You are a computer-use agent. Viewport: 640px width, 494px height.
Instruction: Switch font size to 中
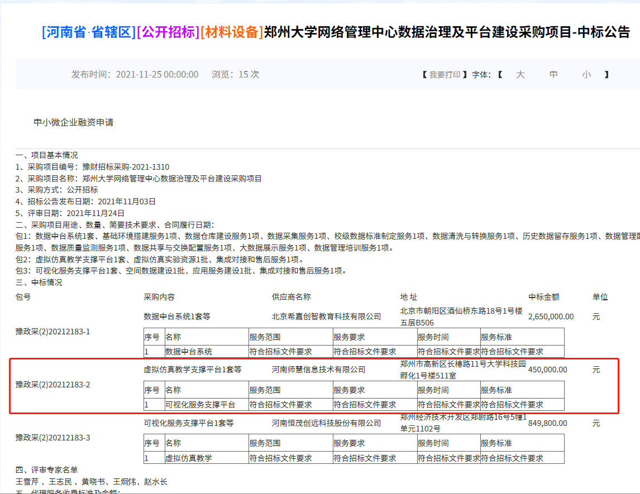(x=553, y=75)
